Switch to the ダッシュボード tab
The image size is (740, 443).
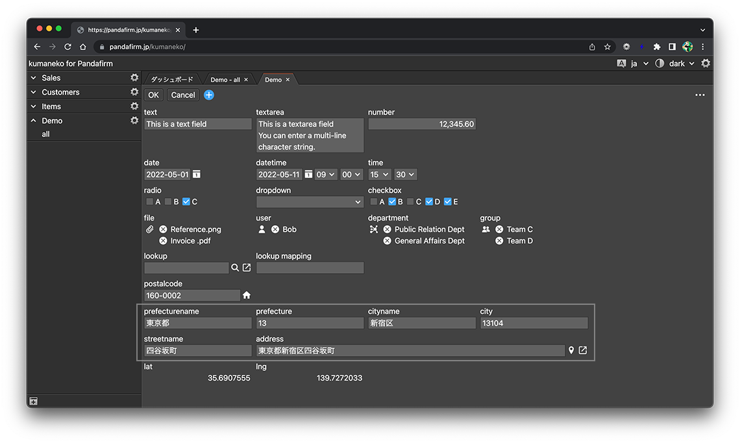click(x=172, y=80)
